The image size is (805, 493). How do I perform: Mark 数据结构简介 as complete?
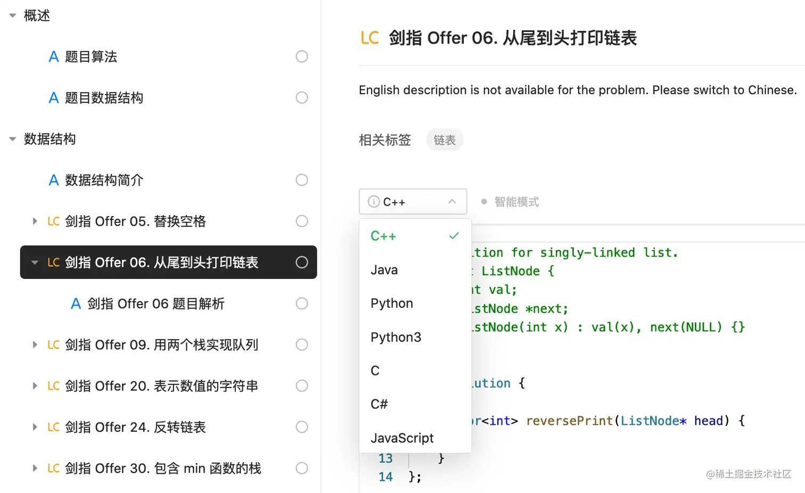click(302, 180)
